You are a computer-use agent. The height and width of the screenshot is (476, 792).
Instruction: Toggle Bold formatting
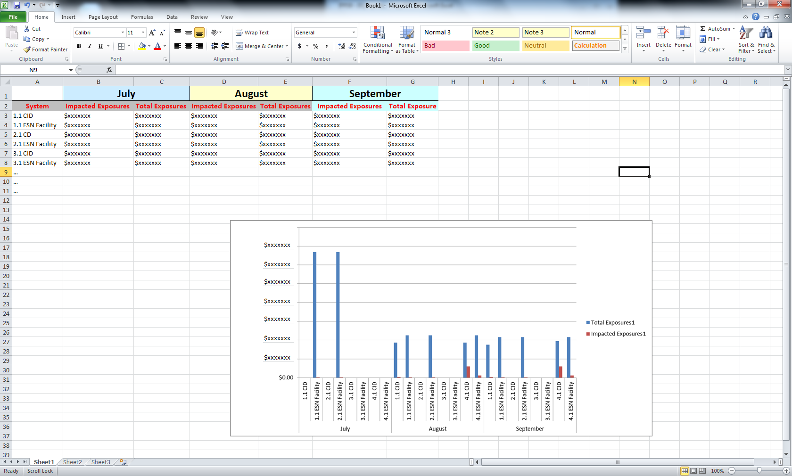[x=79, y=46]
